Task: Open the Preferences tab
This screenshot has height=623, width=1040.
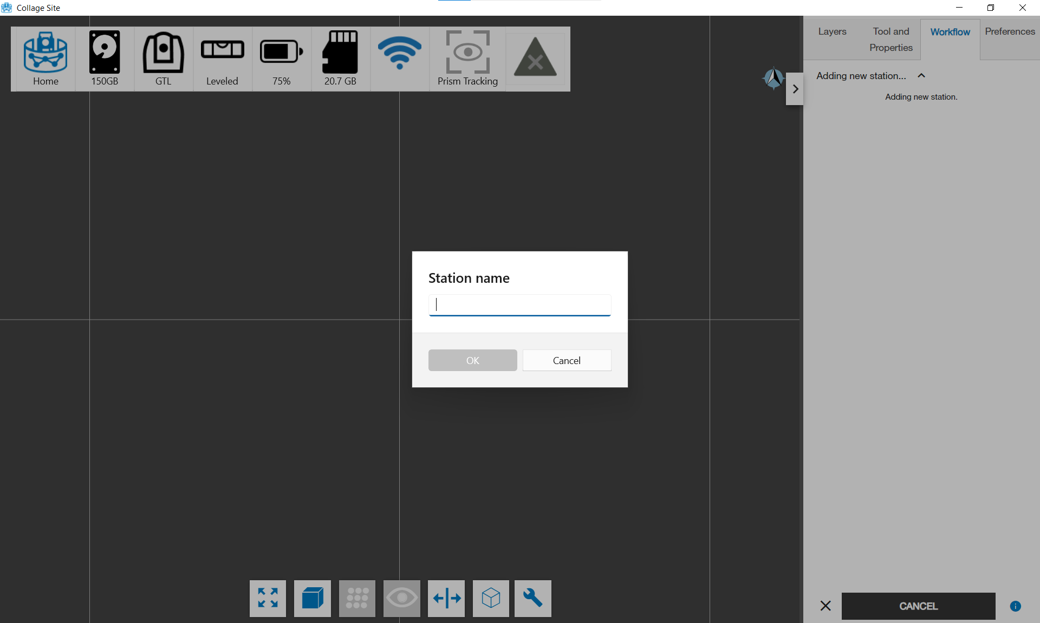Action: [x=1010, y=31]
